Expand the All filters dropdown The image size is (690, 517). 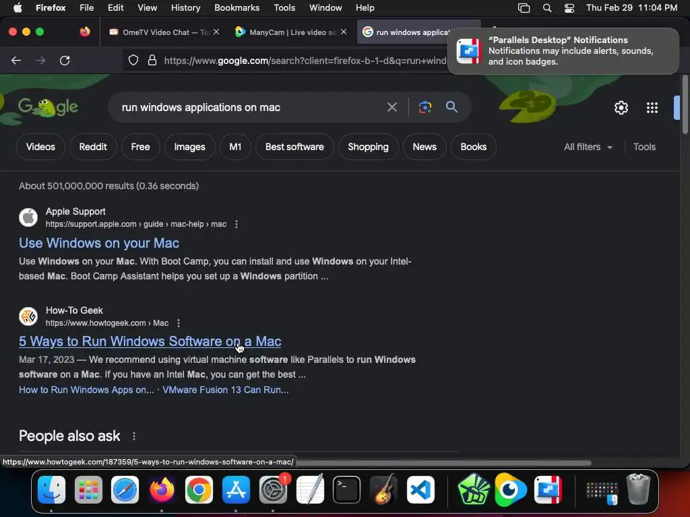(588, 147)
